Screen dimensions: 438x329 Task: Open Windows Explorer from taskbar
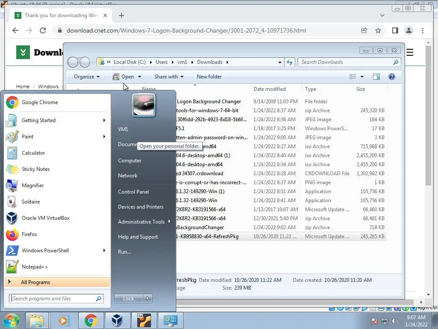pyautogui.click(x=37, y=320)
